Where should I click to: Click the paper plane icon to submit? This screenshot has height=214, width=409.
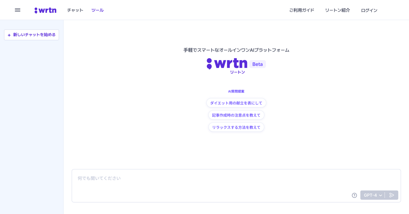pos(392,195)
